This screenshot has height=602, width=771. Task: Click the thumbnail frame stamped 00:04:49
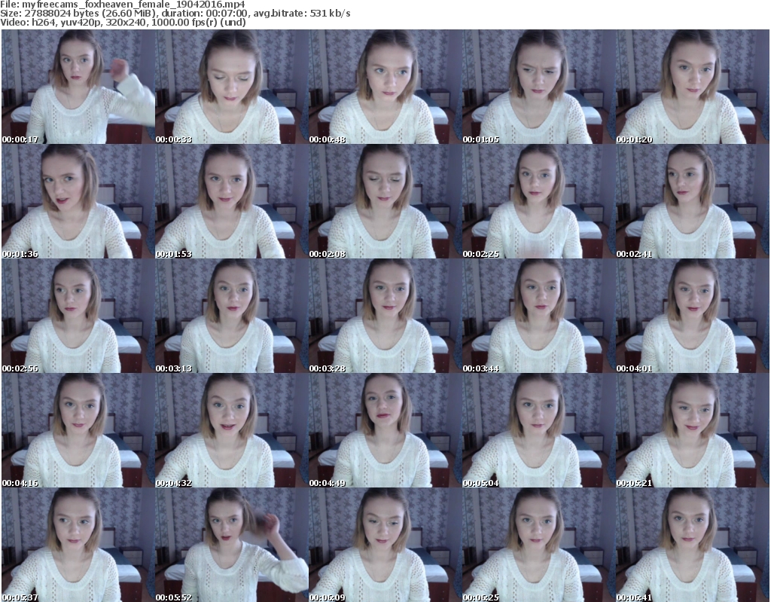pyautogui.click(x=385, y=430)
